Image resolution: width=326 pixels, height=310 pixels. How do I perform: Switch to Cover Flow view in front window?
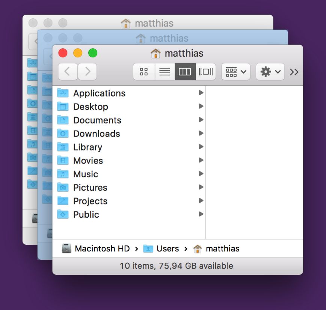205,72
